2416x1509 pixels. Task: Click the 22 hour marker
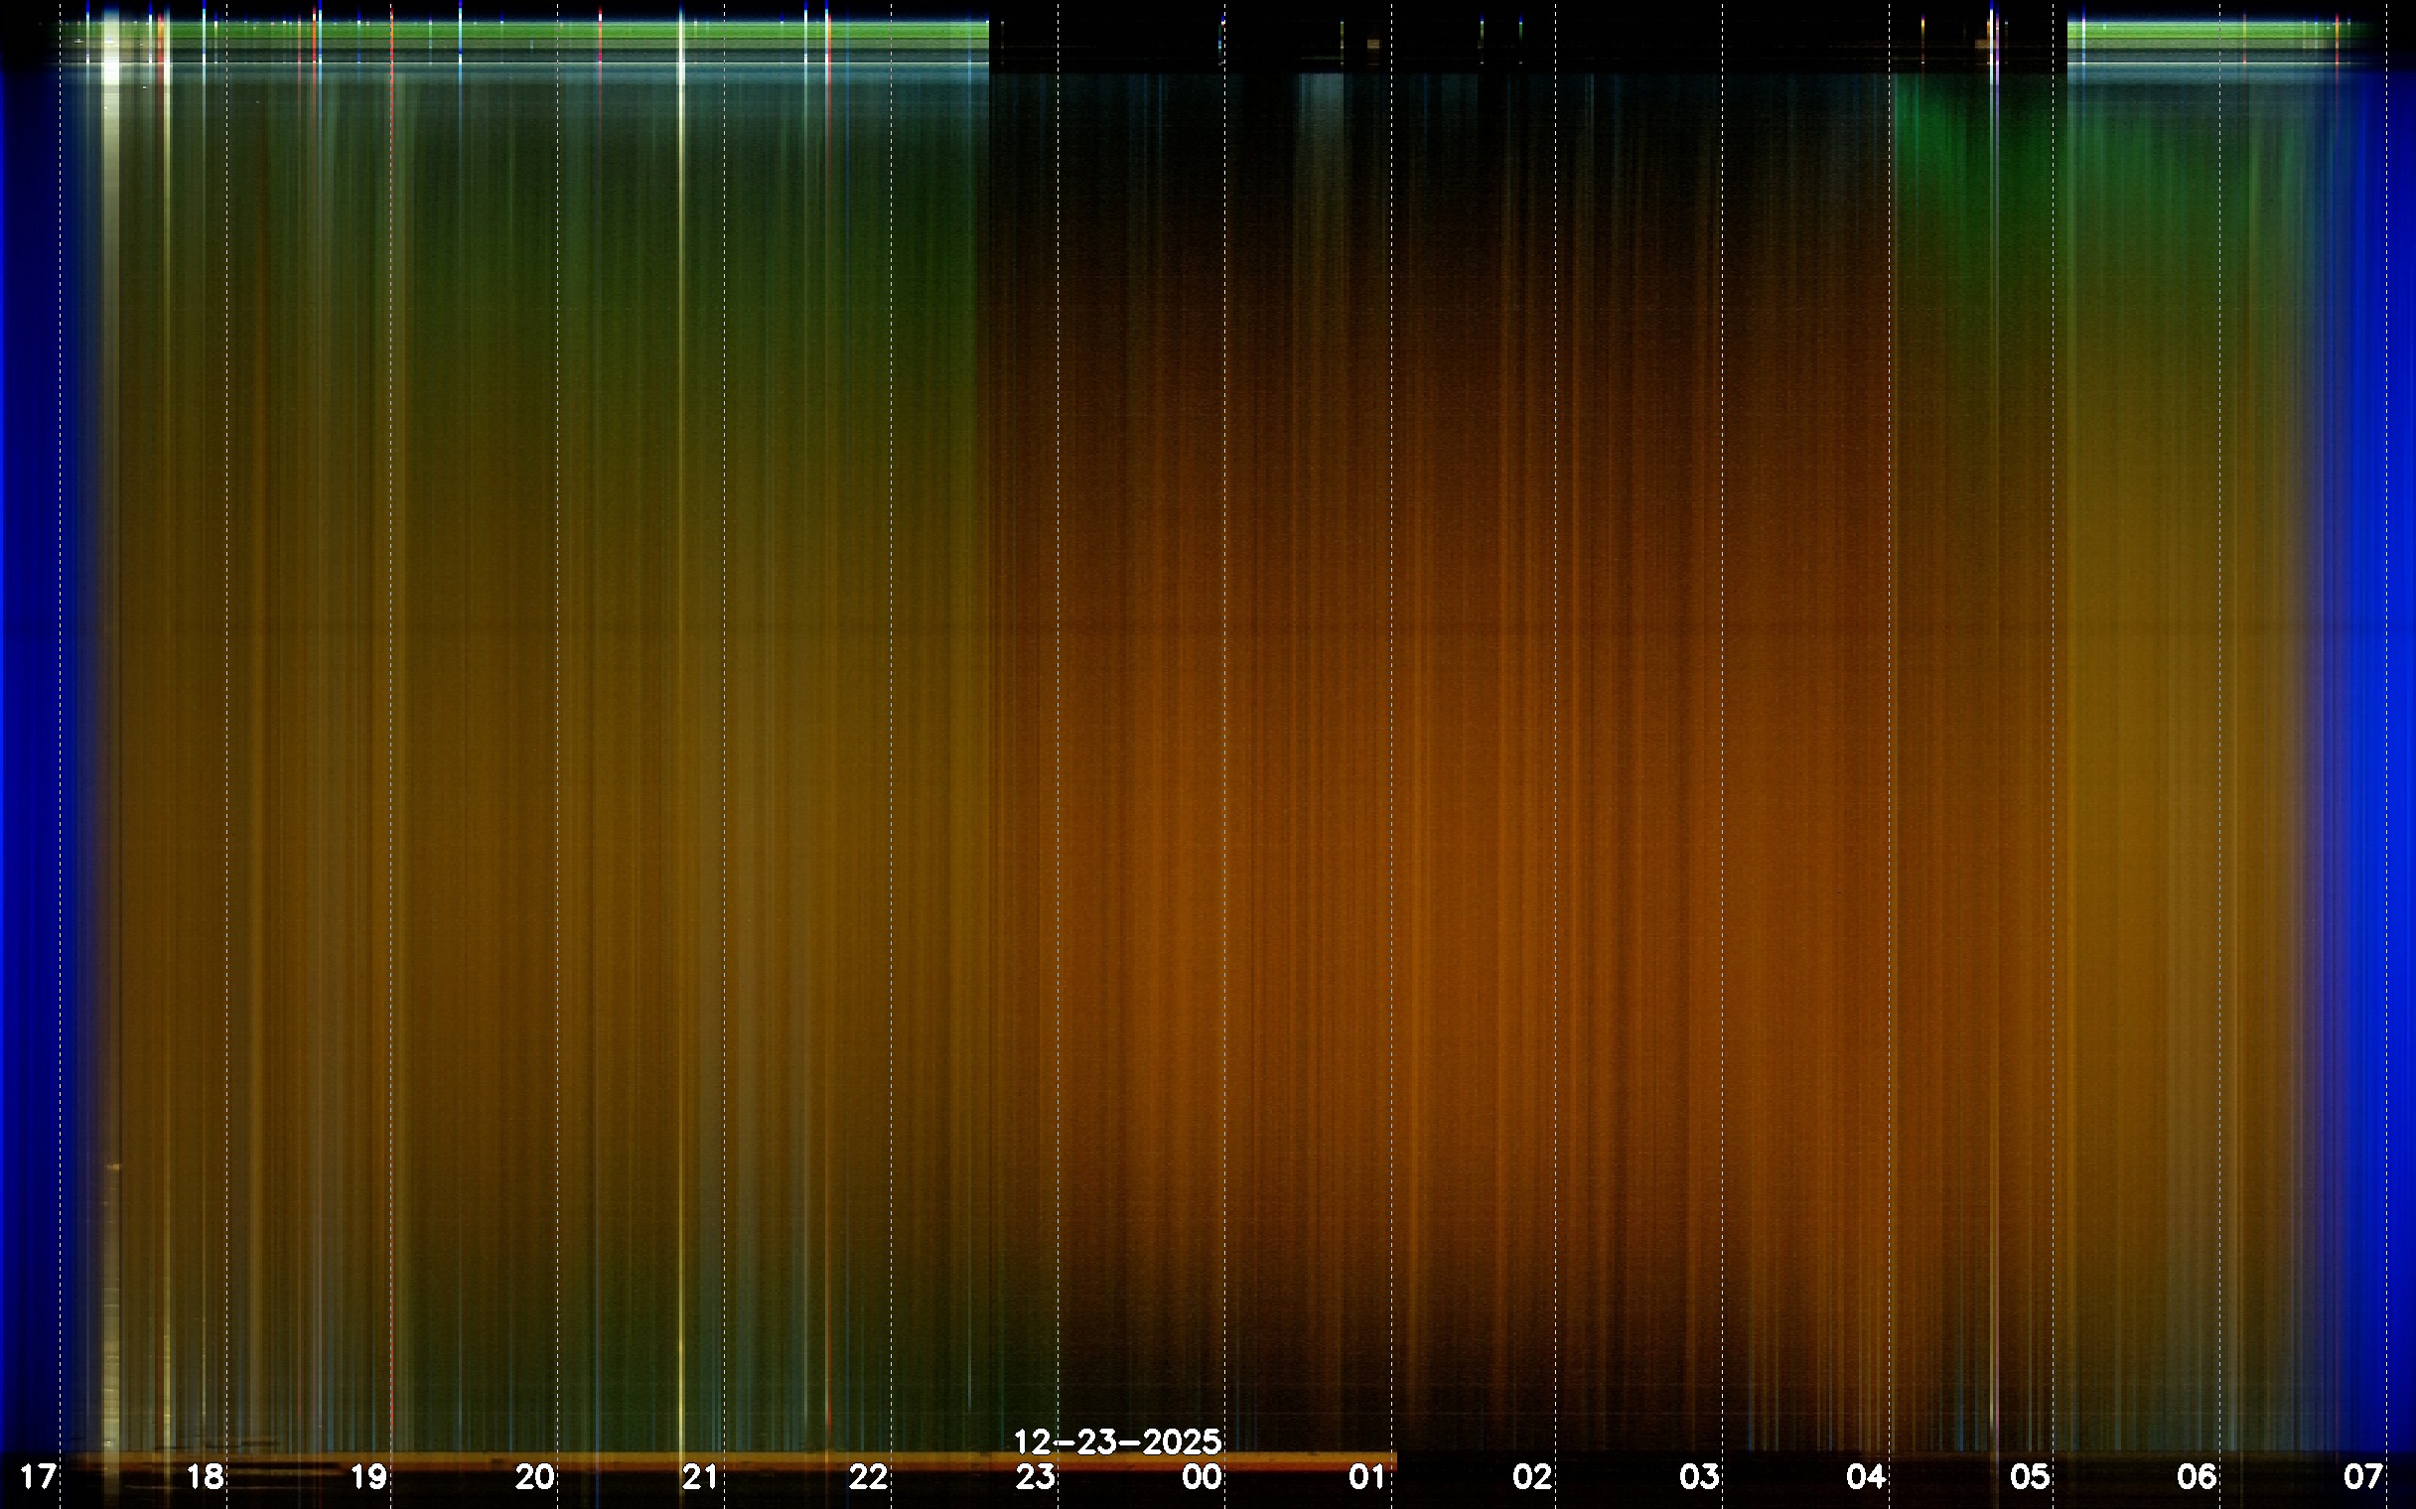coord(868,1476)
